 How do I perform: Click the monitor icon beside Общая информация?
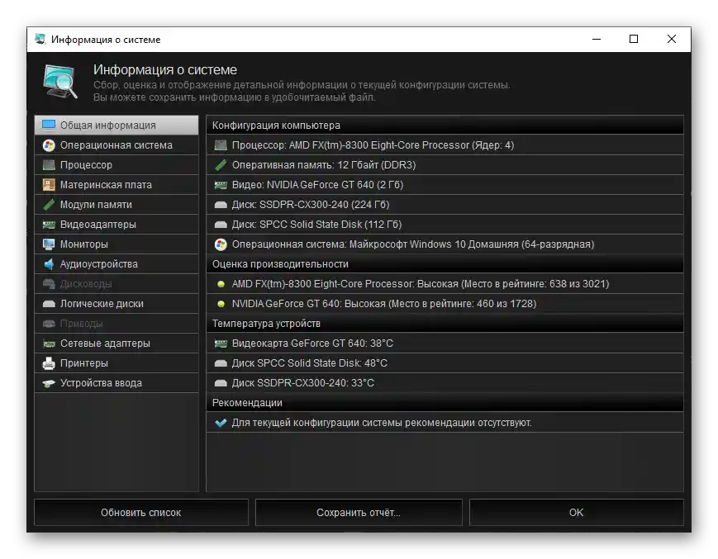(49, 125)
